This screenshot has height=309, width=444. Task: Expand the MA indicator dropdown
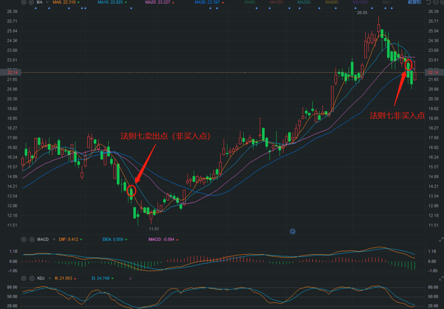click(47, 2)
